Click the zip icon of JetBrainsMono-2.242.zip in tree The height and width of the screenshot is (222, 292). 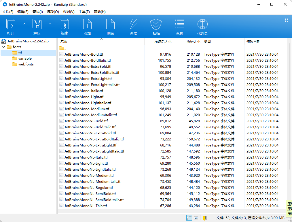click(4, 41)
